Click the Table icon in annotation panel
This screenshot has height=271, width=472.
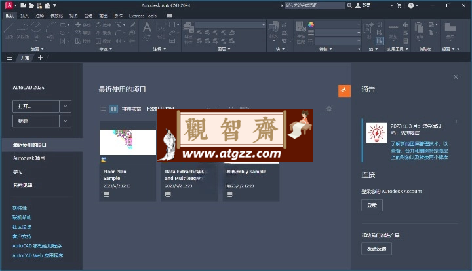(172, 41)
